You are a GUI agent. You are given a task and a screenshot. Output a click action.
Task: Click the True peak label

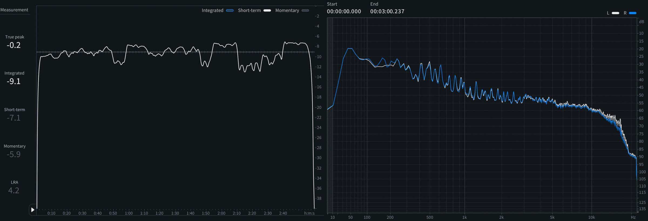coord(15,37)
